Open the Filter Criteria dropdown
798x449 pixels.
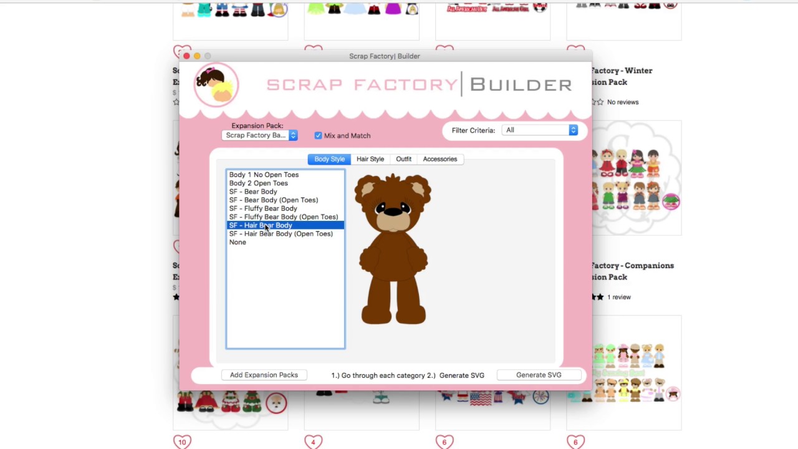click(540, 130)
